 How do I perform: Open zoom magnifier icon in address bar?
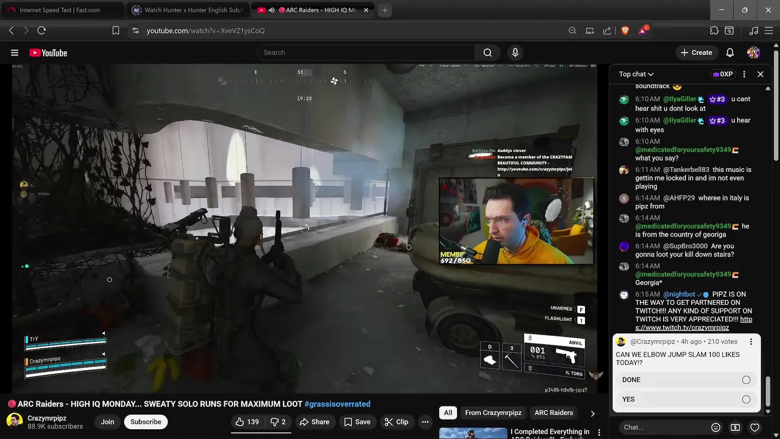coord(572,30)
